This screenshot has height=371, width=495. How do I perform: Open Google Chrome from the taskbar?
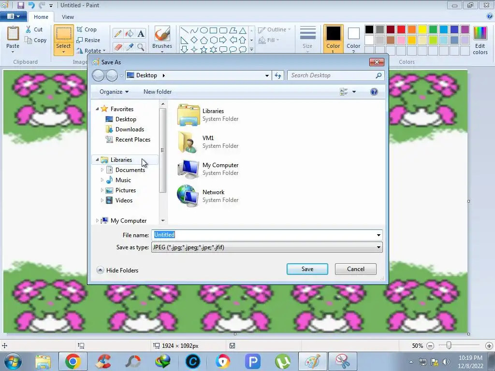pyautogui.click(x=73, y=361)
